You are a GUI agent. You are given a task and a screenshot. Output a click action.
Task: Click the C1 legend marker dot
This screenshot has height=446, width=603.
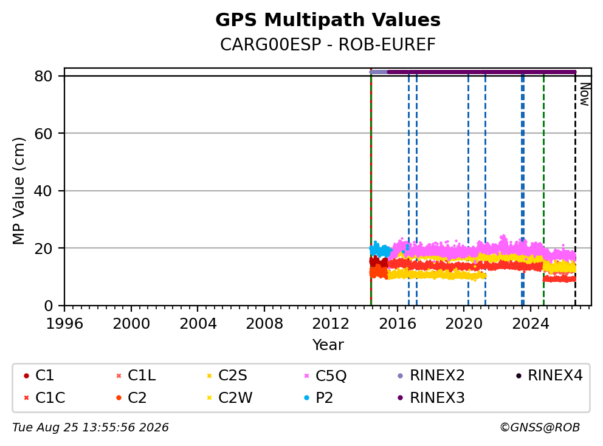coord(26,376)
